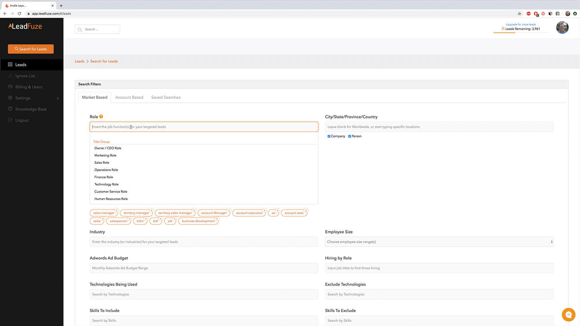Switch to the Account Based tab
The image size is (580, 326).
coord(129,97)
